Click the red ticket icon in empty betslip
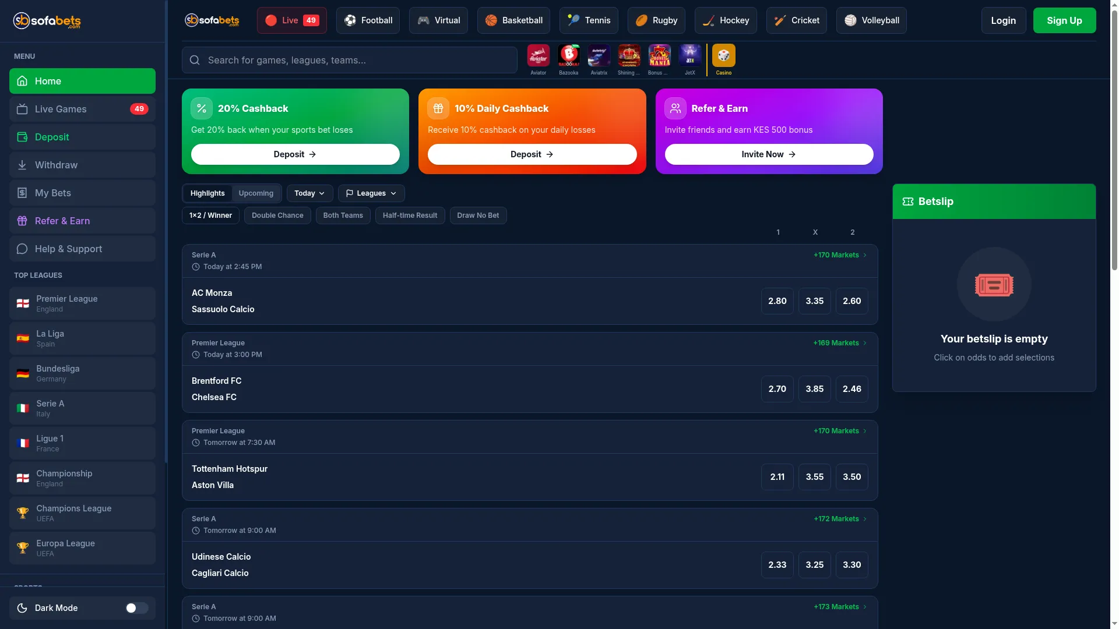The image size is (1119, 629). pos(994,285)
